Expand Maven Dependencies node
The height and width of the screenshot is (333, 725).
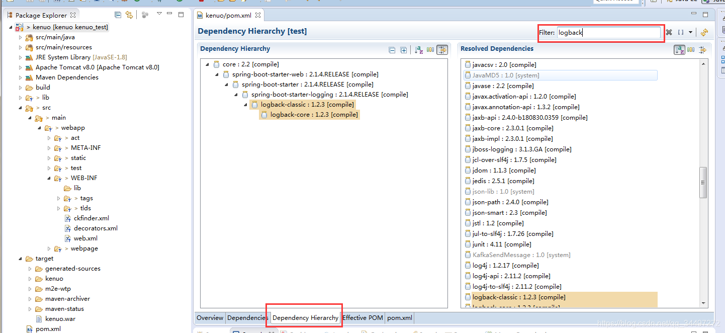click(x=21, y=77)
